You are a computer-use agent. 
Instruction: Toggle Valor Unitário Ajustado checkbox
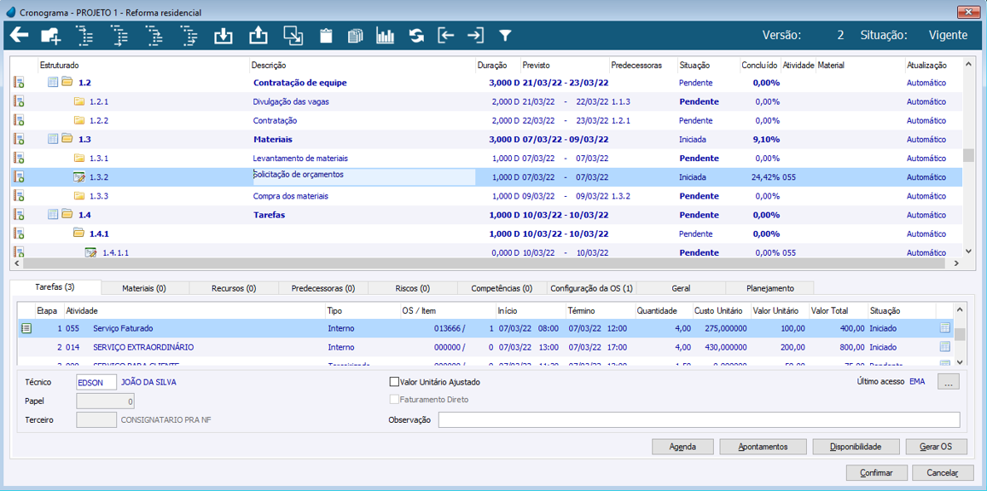tap(394, 382)
